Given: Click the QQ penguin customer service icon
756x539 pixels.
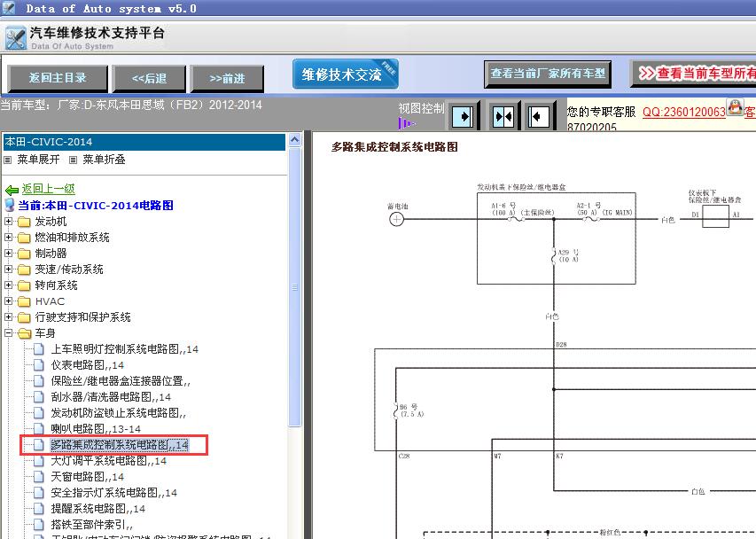Looking at the screenshot, I should point(736,107).
